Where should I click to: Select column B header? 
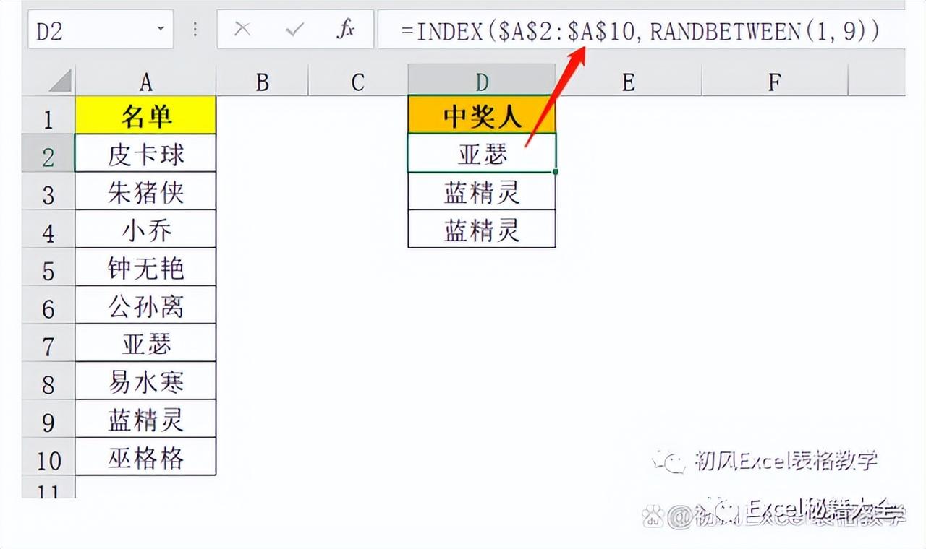click(x=262, y=82)
